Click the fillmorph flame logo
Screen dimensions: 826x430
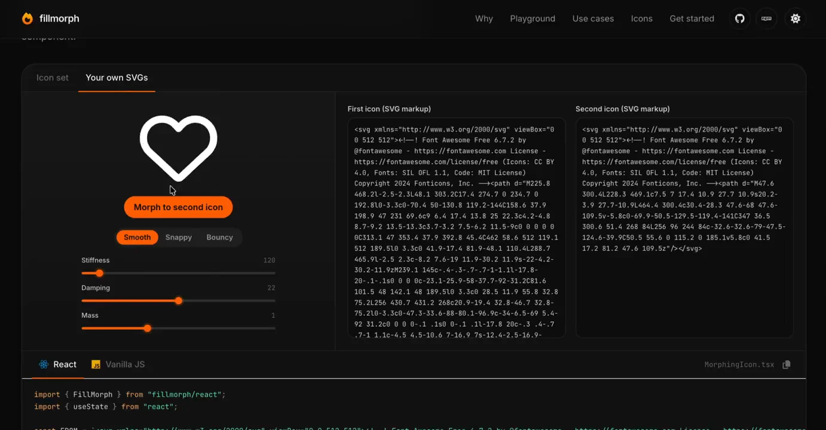[x=27, y=19]
